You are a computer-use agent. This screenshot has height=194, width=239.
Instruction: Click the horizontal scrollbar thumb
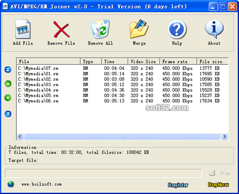point(122,136)
